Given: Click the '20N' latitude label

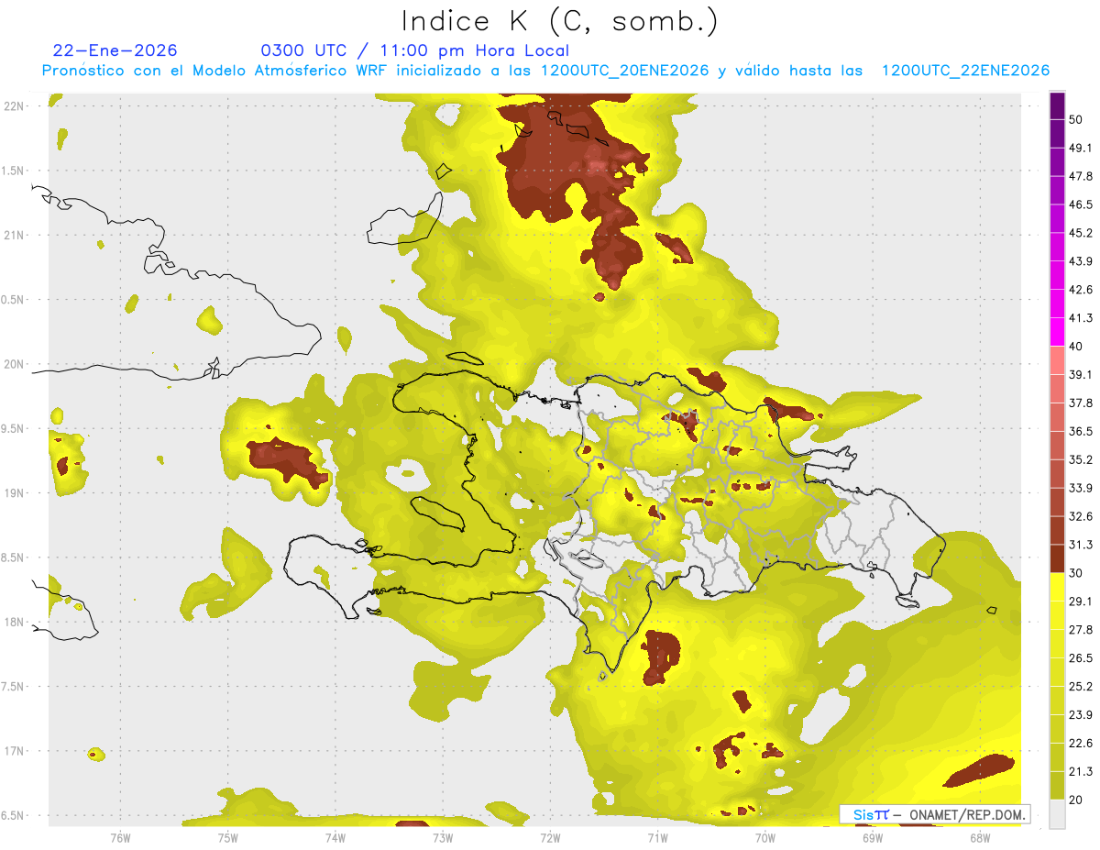Looking at the screenshot, I should point(14,364).
